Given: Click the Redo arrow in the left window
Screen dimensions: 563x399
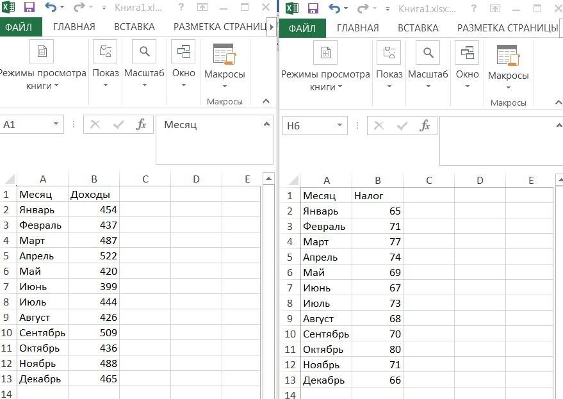Looking at the screenshot, I should [79, 8].
